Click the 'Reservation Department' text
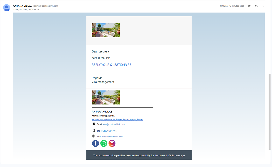Image resolution: width=272 pixels, height=167 pixels. [x=103, y=115]
